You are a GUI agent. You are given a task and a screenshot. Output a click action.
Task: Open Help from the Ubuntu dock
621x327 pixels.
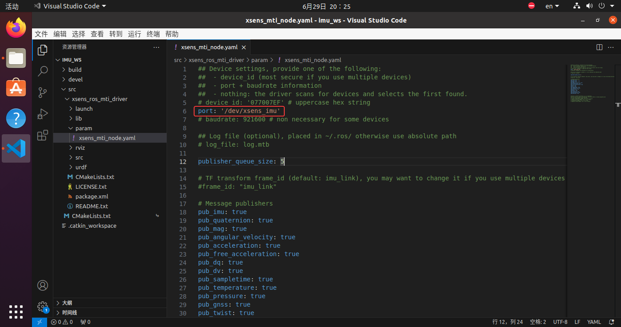16,118
